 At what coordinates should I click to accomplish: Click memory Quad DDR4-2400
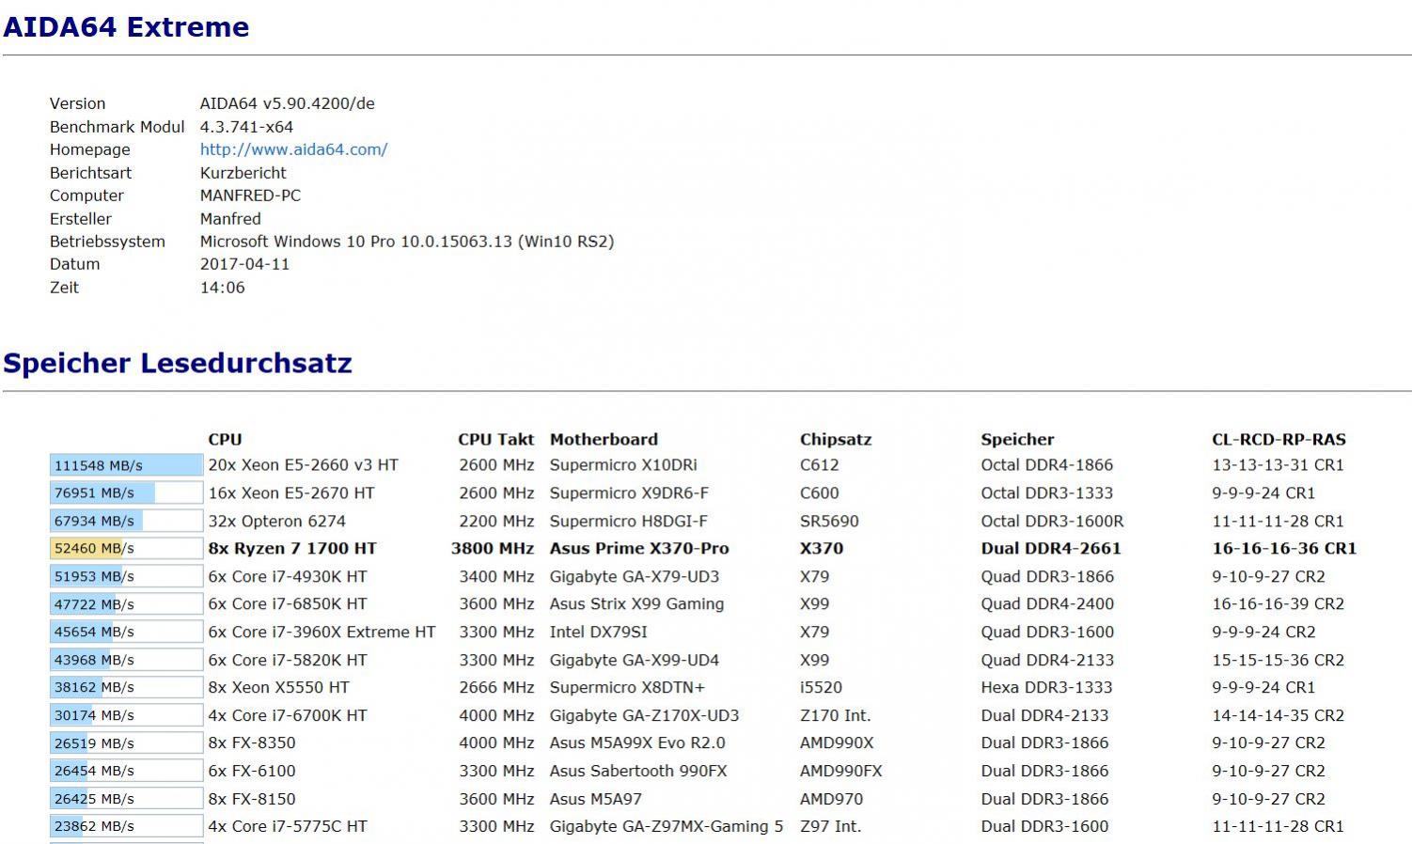click(x=1047, y=604)
